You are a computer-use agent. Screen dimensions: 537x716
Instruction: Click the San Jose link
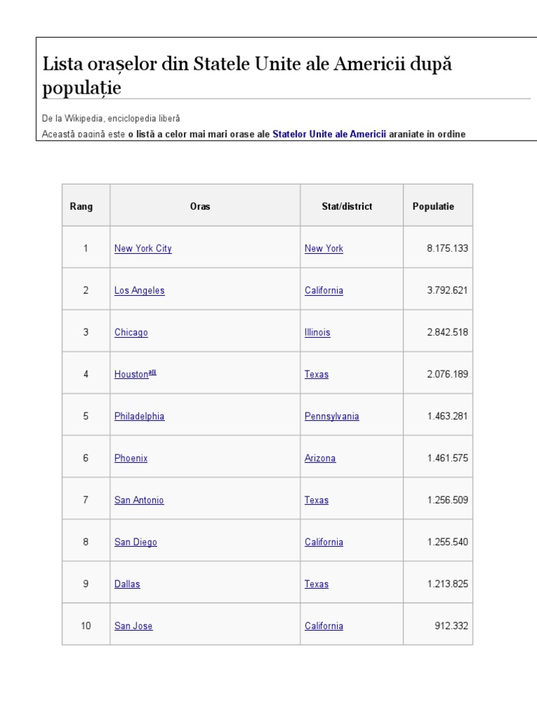tap(133, 626)
